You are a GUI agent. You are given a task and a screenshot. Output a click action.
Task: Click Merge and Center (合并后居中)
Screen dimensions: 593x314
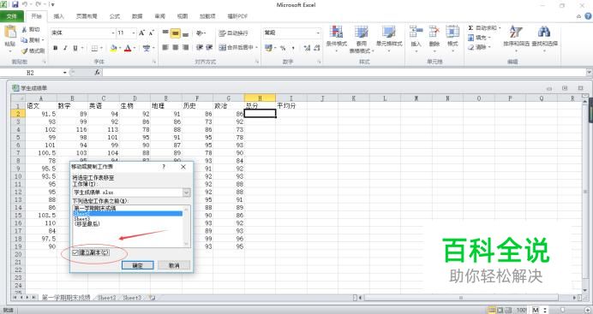point(237,48)
